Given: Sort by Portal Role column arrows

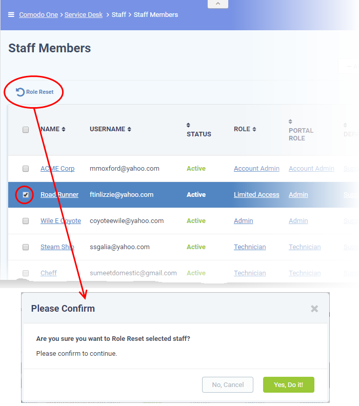Looking at the screenshot, I should (290, 121).
